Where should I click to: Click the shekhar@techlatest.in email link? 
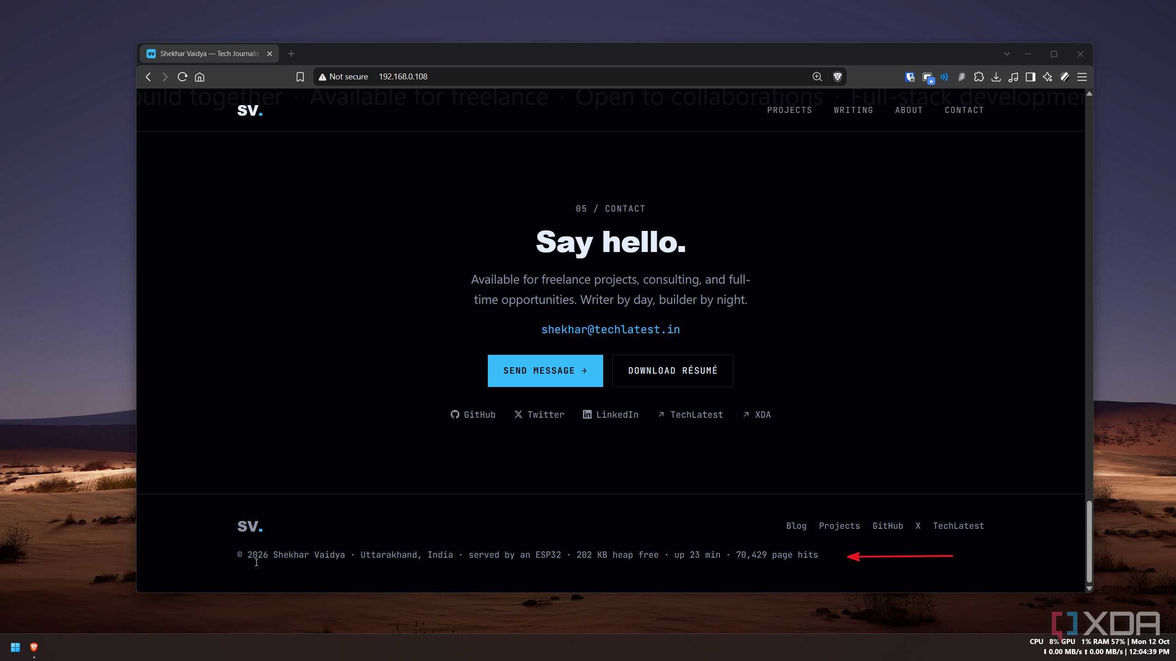coord(611,330)
